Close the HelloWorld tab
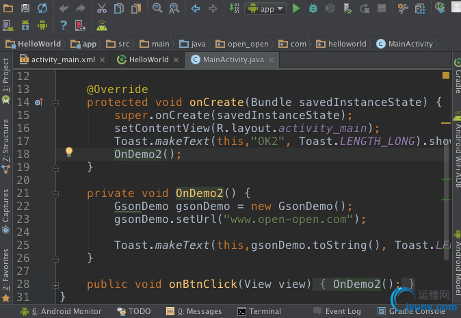This screenshot has width=461, height=318. tap(176, 60)
